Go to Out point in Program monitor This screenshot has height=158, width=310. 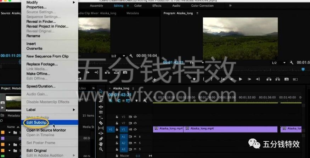tap(258, 79)
